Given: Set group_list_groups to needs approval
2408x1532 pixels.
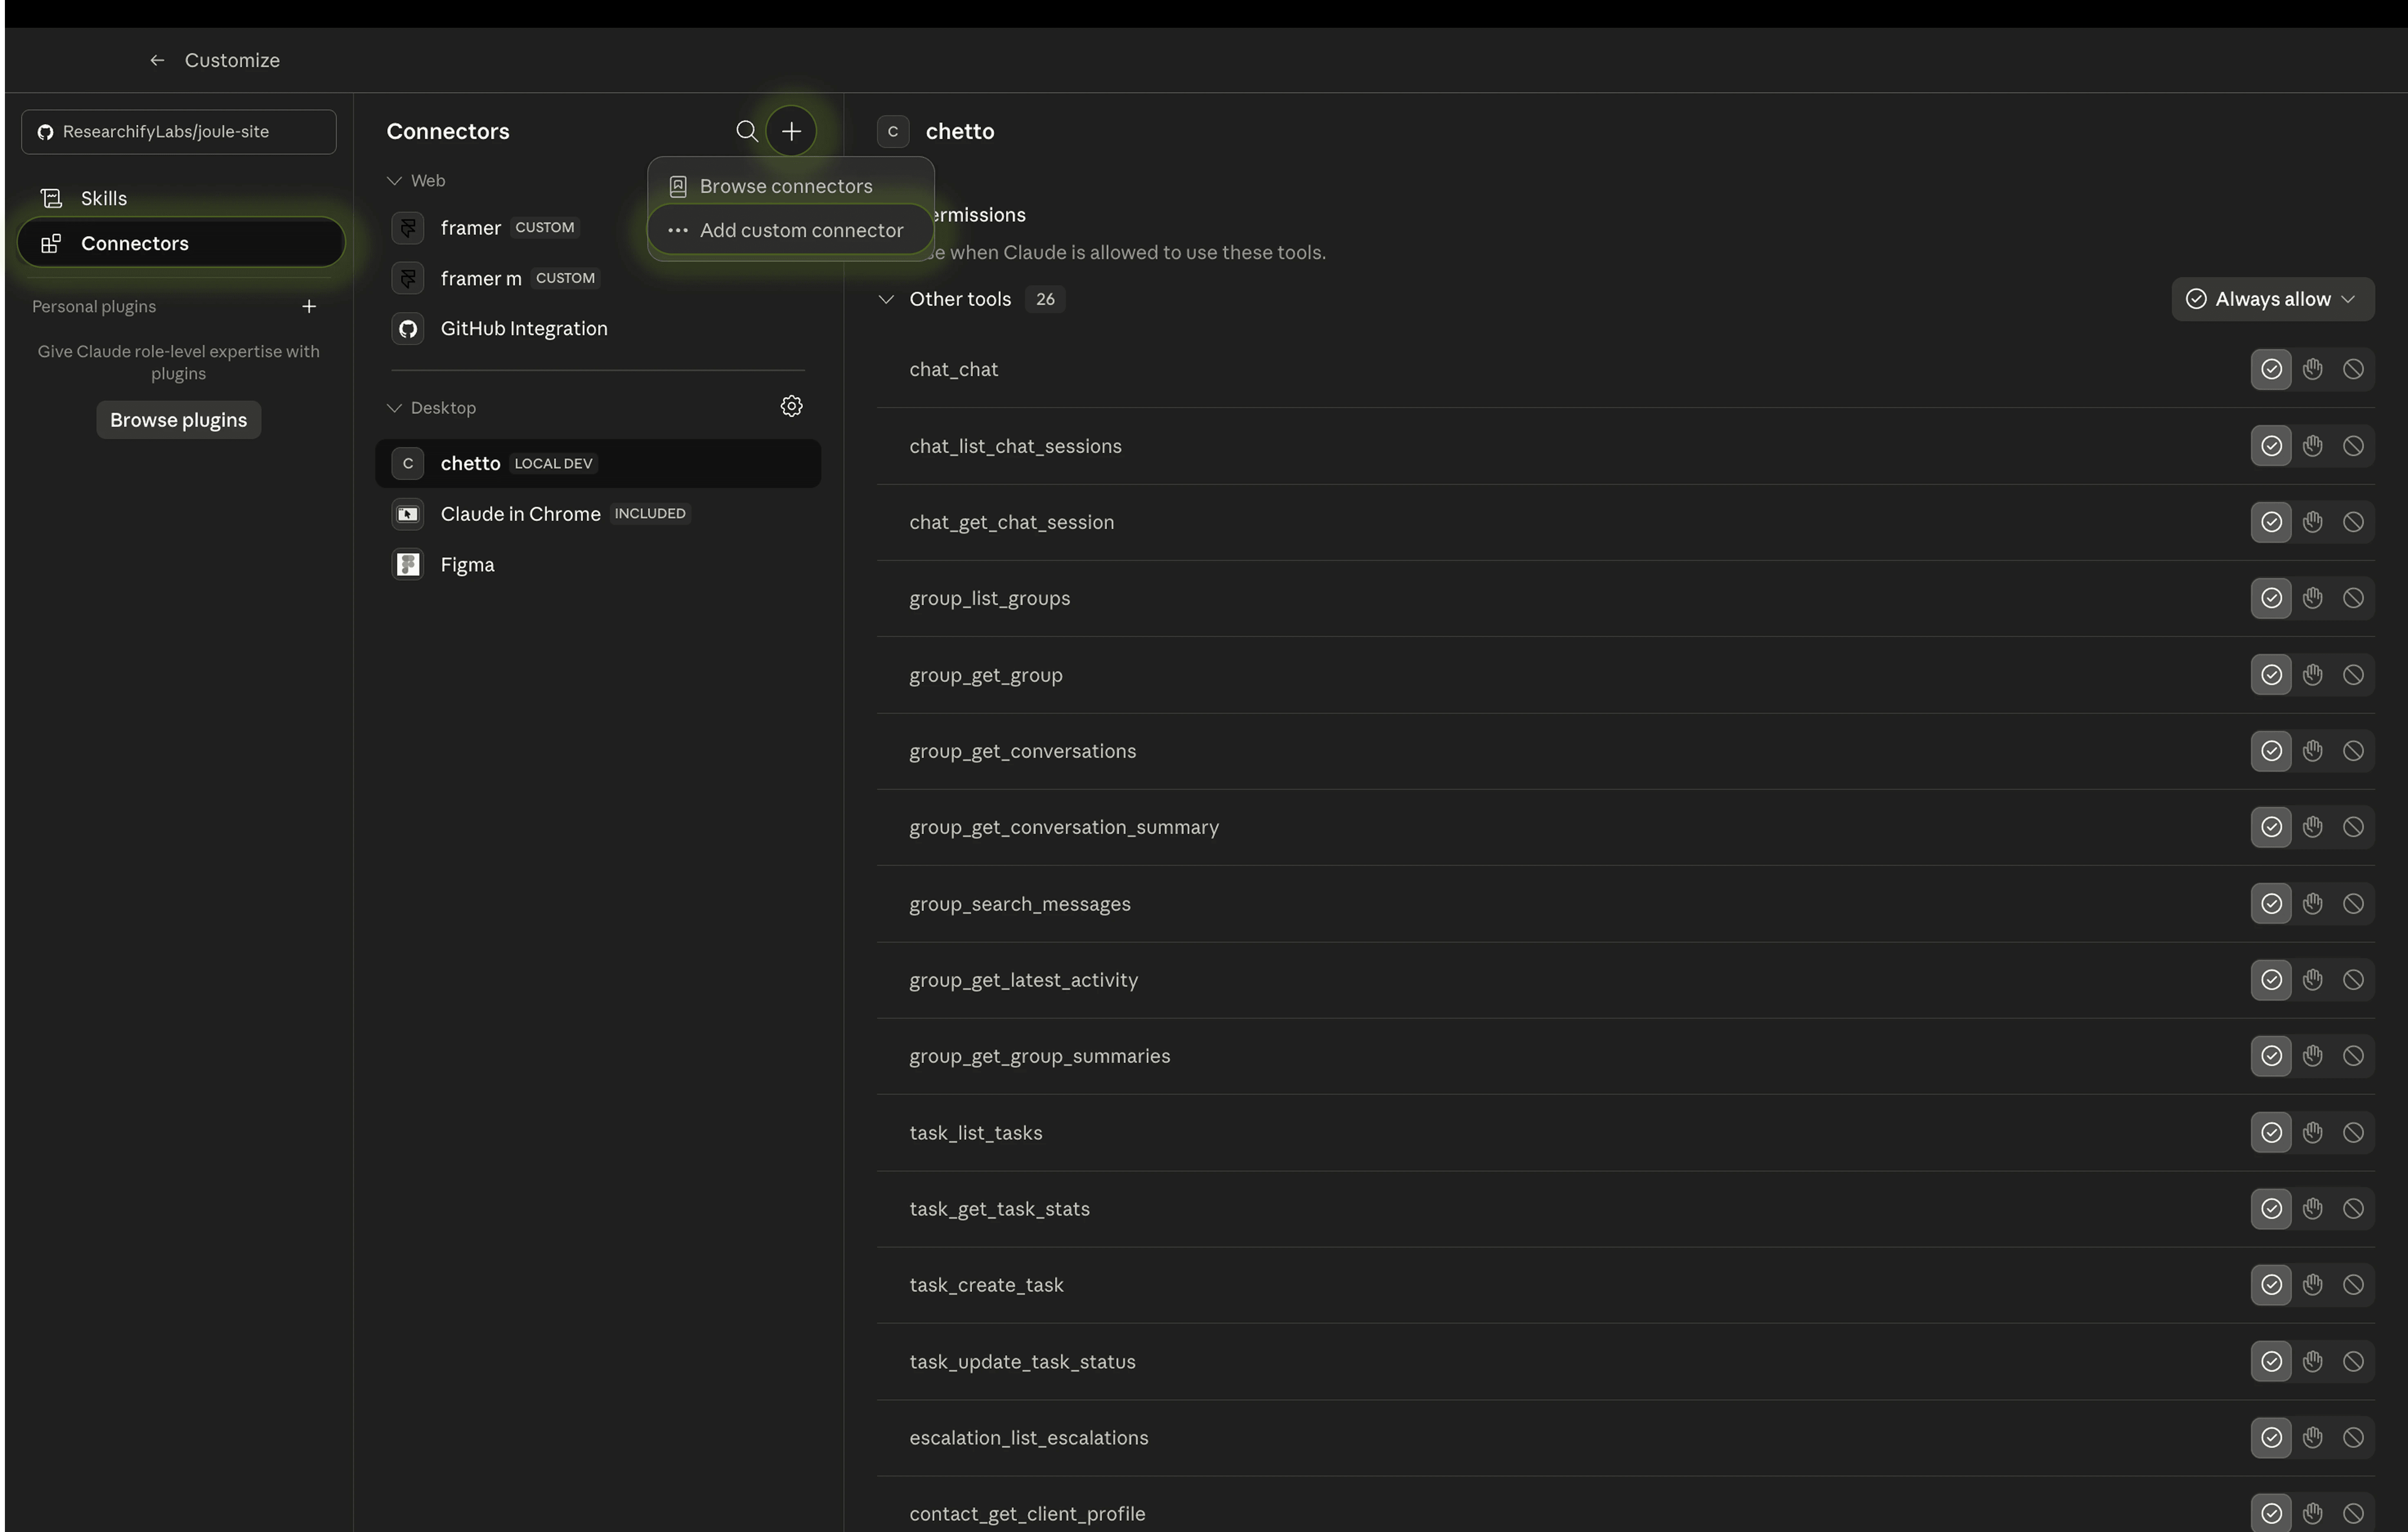Looking at the screenshot, I should click(2312, 598).
